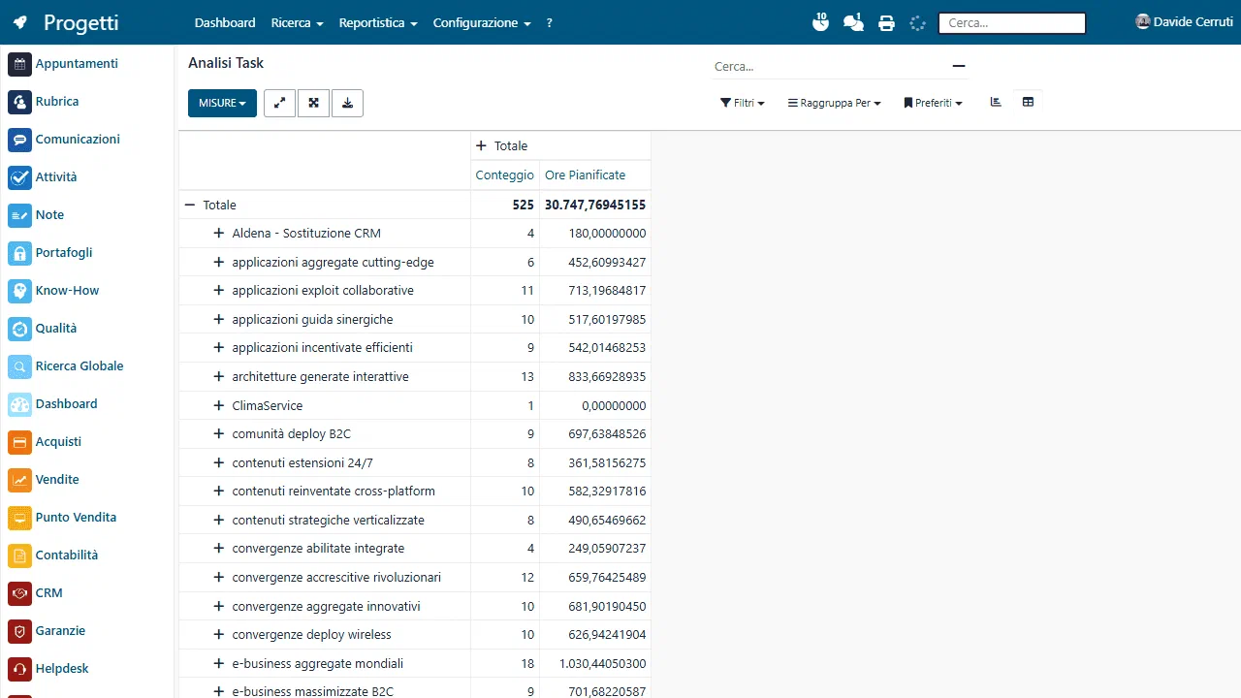Open the Reportistica menu
Viewport: 1241px width, 698px height.
[x=378, y=23]
